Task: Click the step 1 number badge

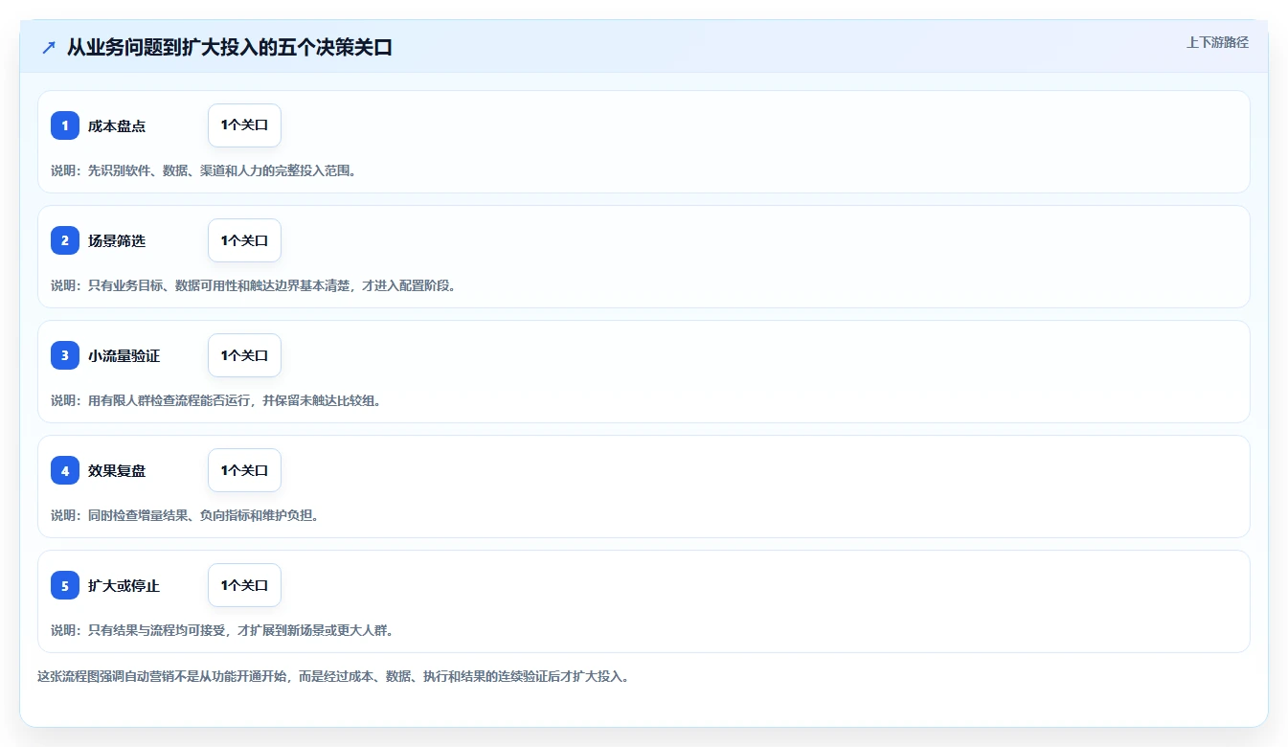Action: click(65, 125)
